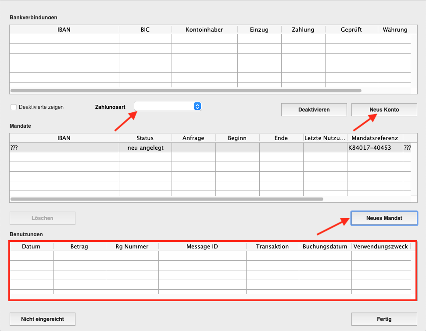The image size is (426, 331).
Task: Click the Nicht eingereicht button
Action: (x=43, y=319)
